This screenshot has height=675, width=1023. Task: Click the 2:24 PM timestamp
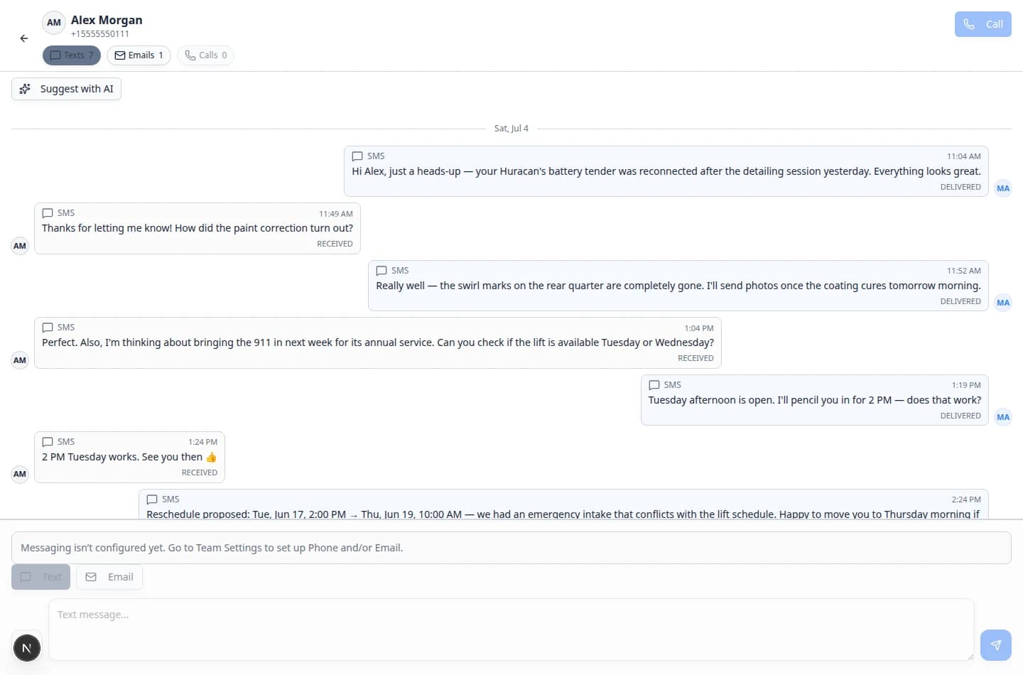966,499
